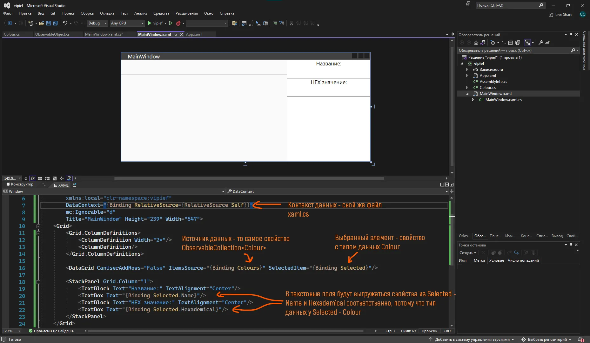
Task: Toggle nested files view in Solution Explorer
Action: pyautogui.click(x=527, y=43)
